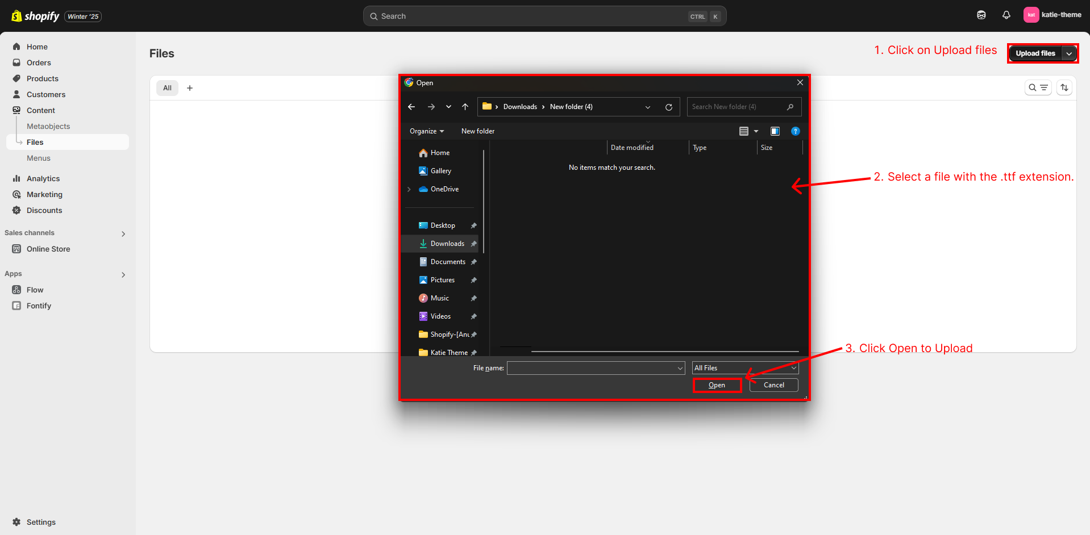Click the refresh button in file dialog
1090x535 pixels.
point(669,107)
